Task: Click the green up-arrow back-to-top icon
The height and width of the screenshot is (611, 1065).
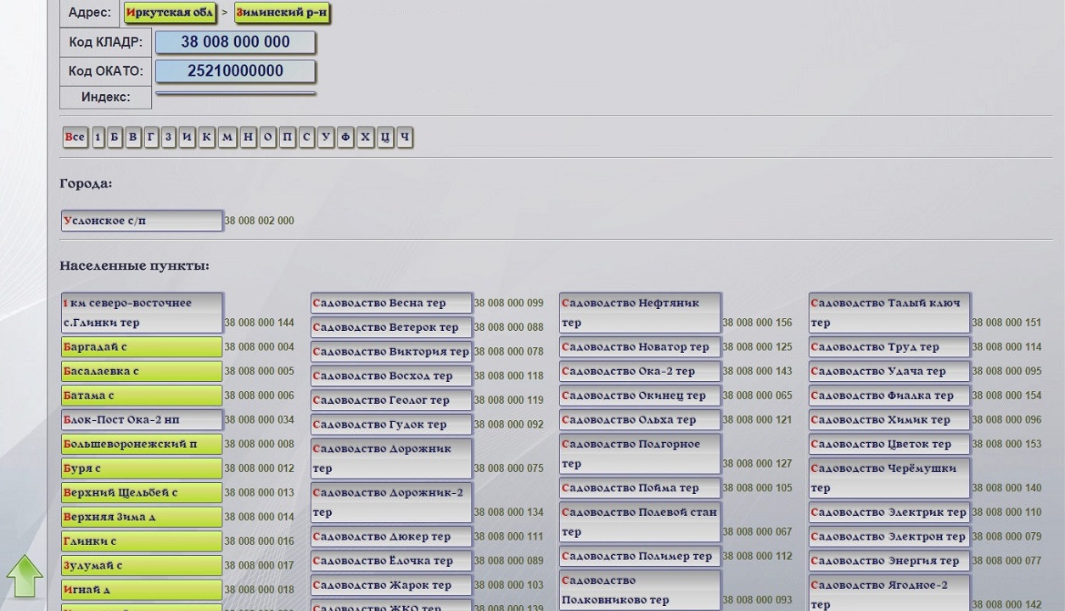Action: point(25,577)
